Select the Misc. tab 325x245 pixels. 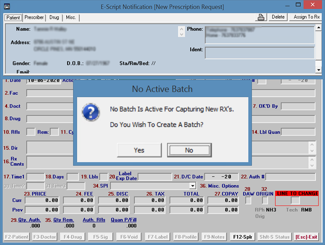point(71,17)
